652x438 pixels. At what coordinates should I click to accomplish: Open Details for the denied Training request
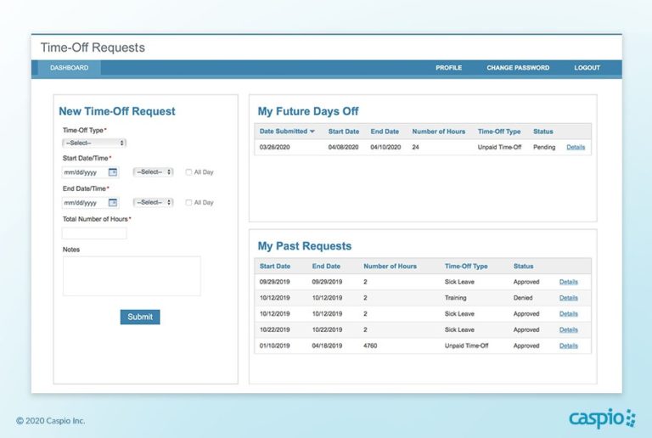(568, 298)
